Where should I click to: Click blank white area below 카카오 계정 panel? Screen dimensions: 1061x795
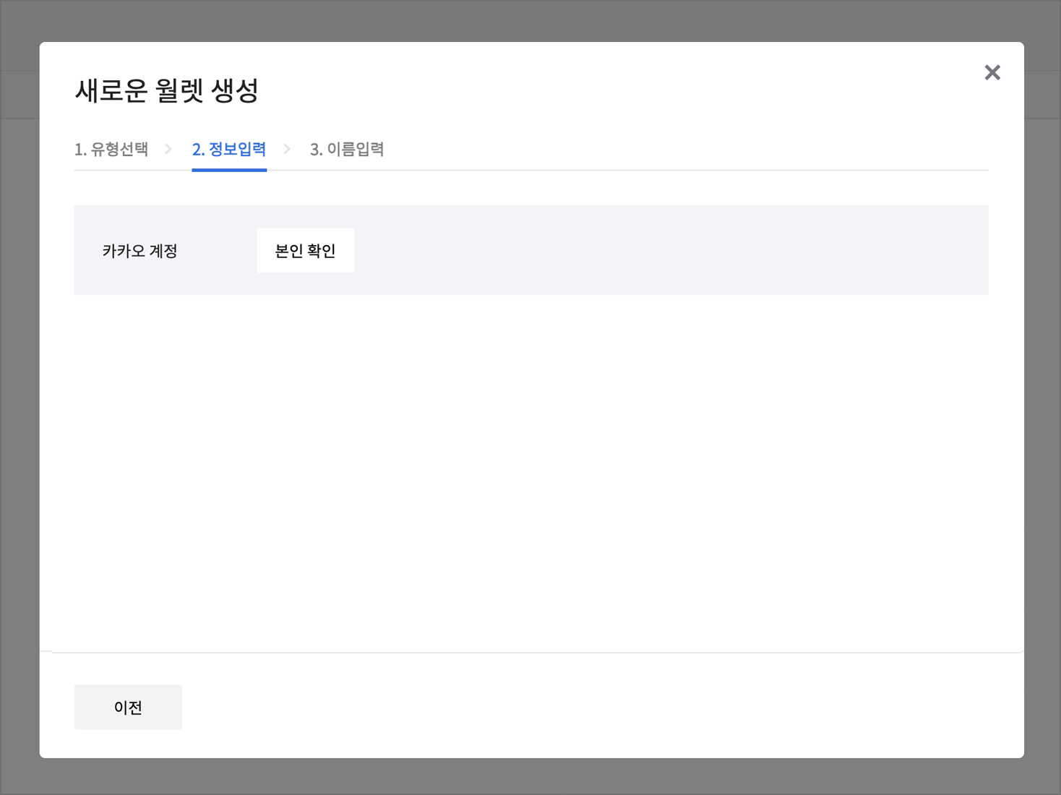point(530,470)
